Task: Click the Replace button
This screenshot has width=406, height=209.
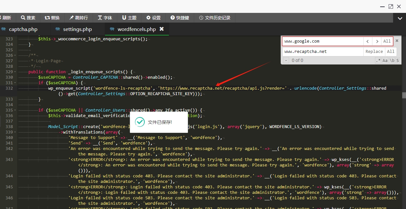Action: click(x=374, y=52)
